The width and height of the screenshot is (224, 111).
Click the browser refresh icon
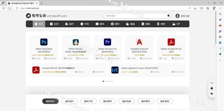pos(10,8)
